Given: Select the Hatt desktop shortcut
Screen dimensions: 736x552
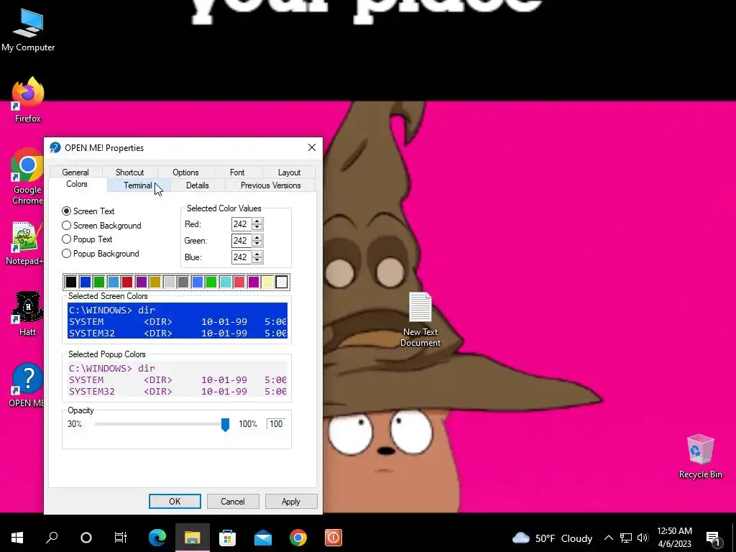Looking at the screenshot, I should pyautogui.click(x=27, y=313).
